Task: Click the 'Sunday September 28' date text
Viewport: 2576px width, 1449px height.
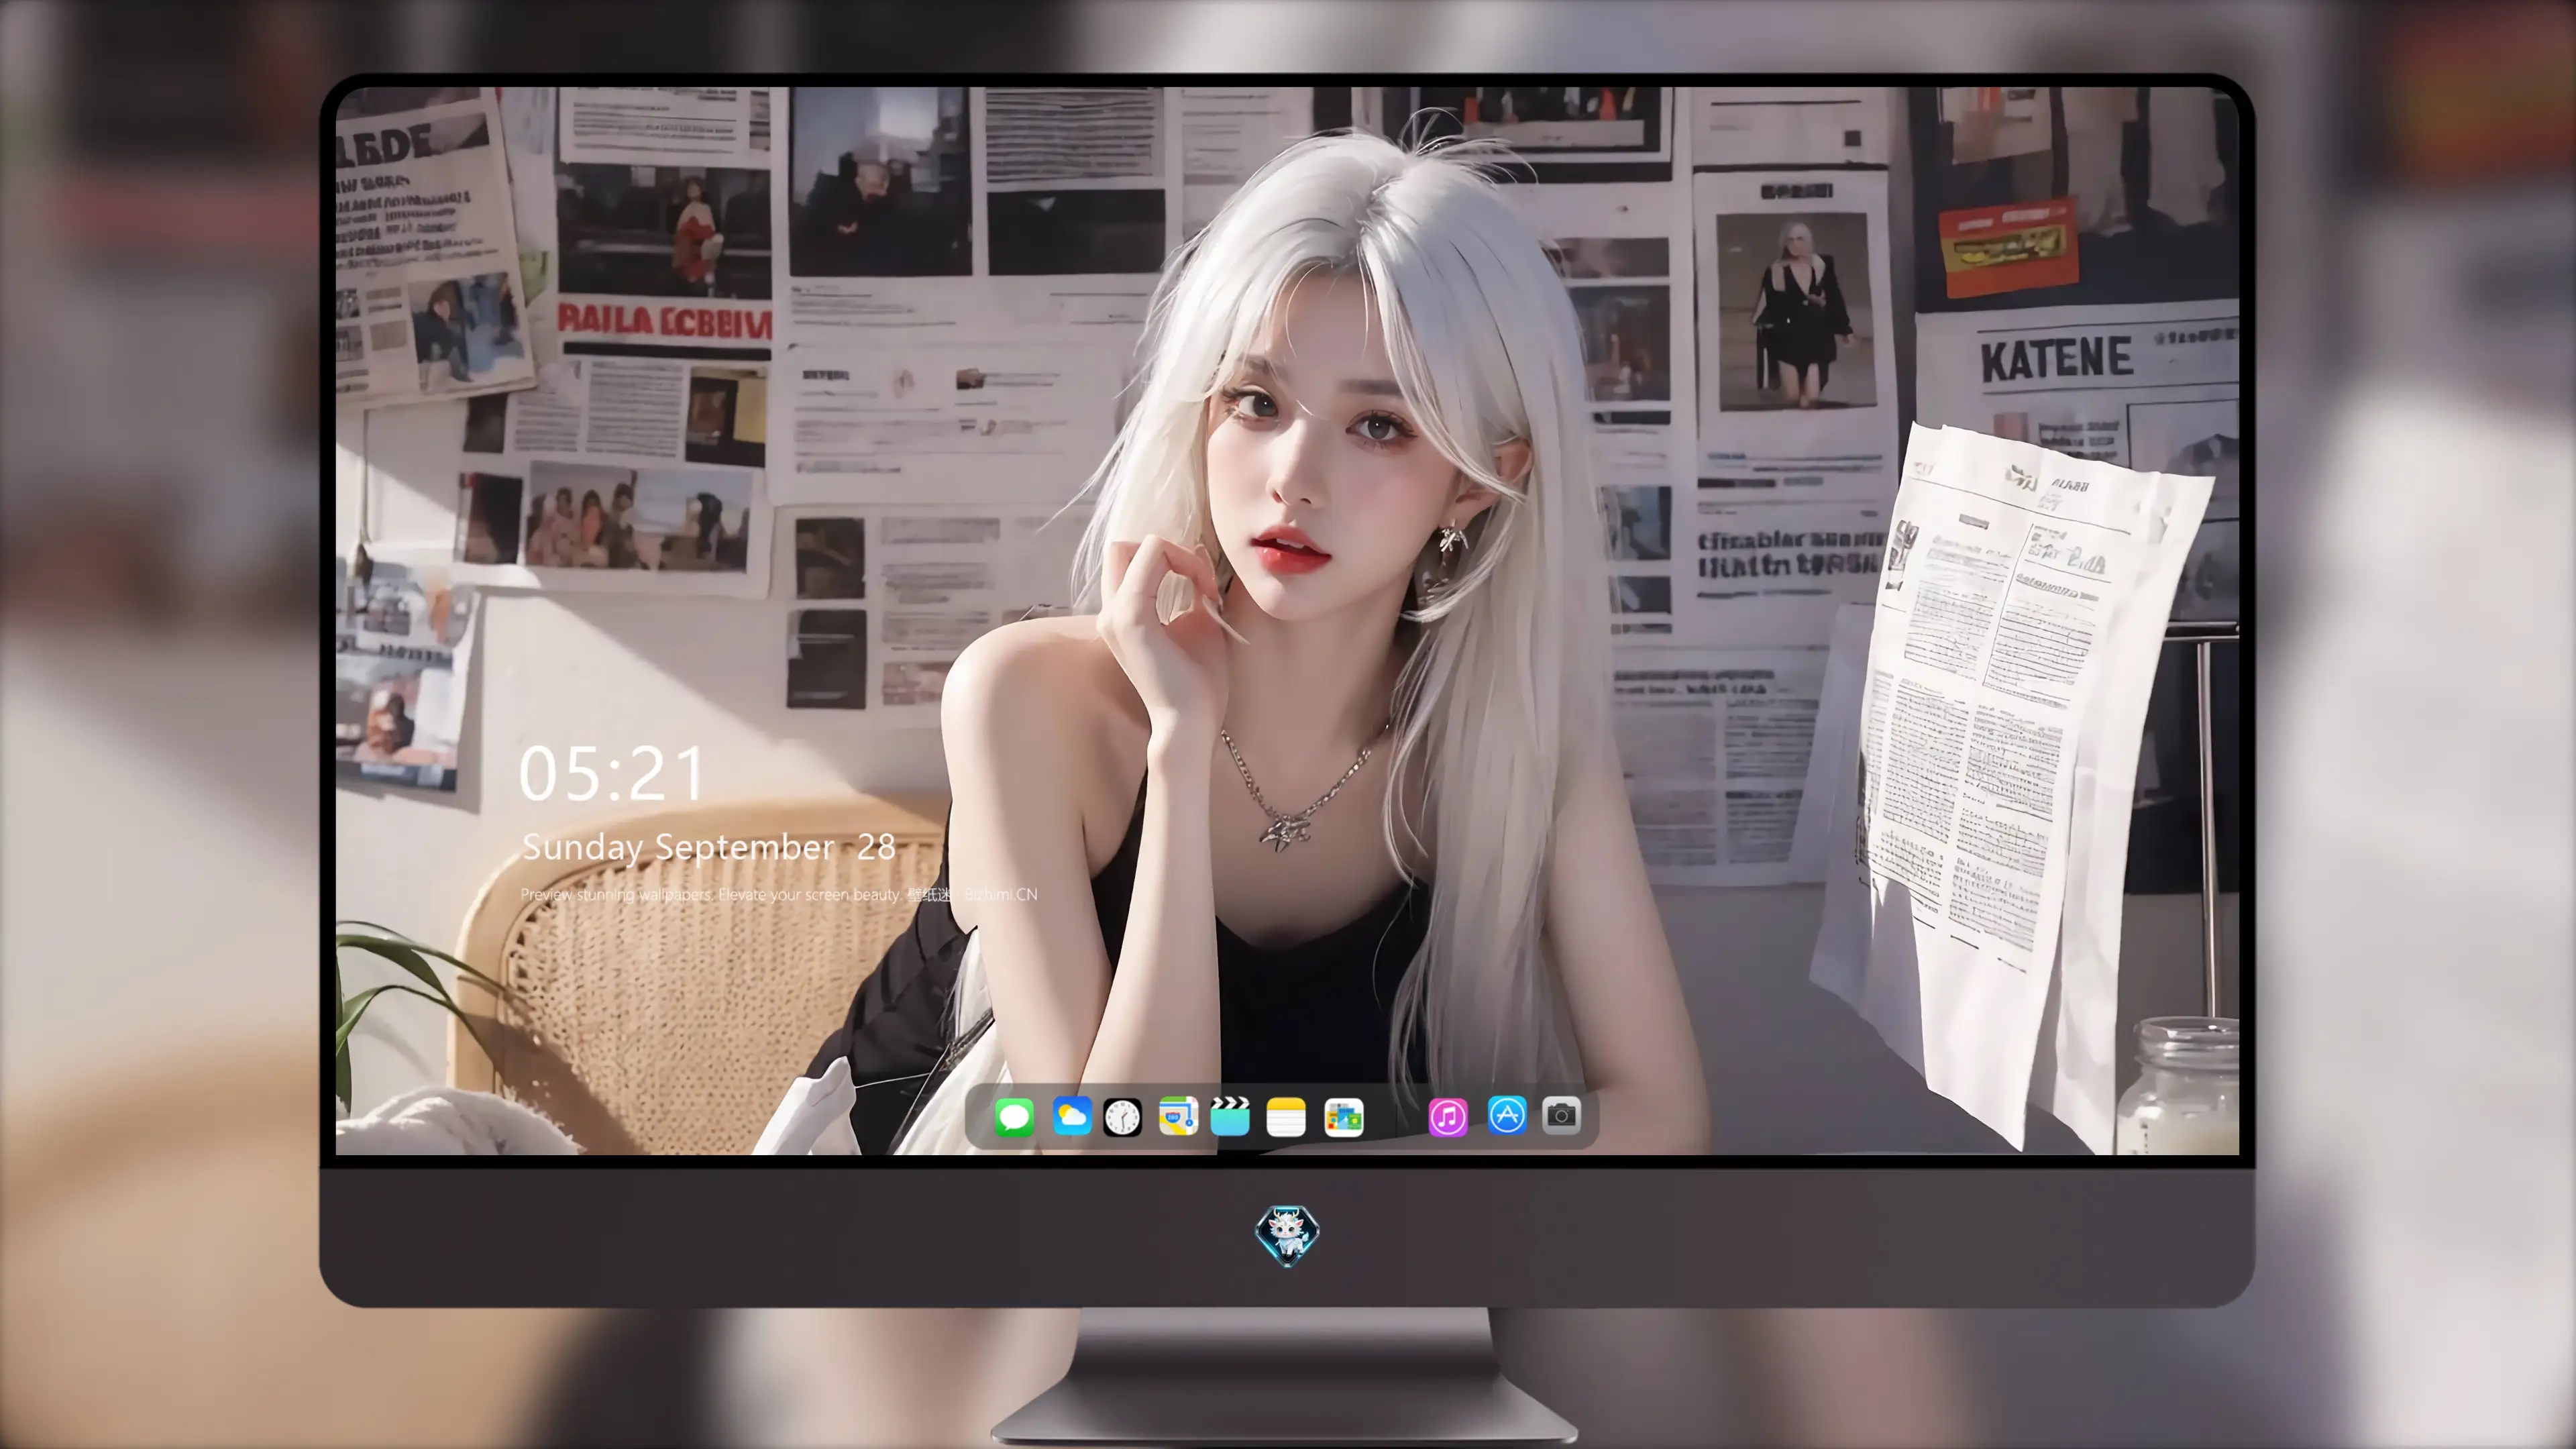Action: 709,848
